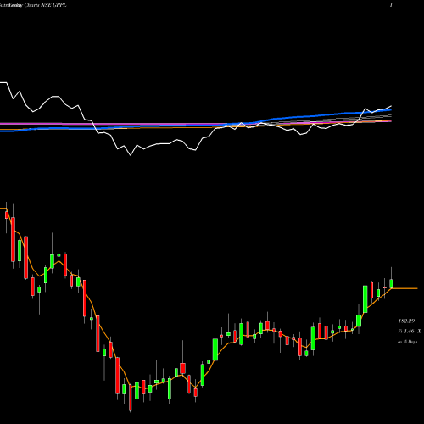Click the tall green candle of the latest breakout
This screenshot has width=424, height=424.
click(365, 299)
